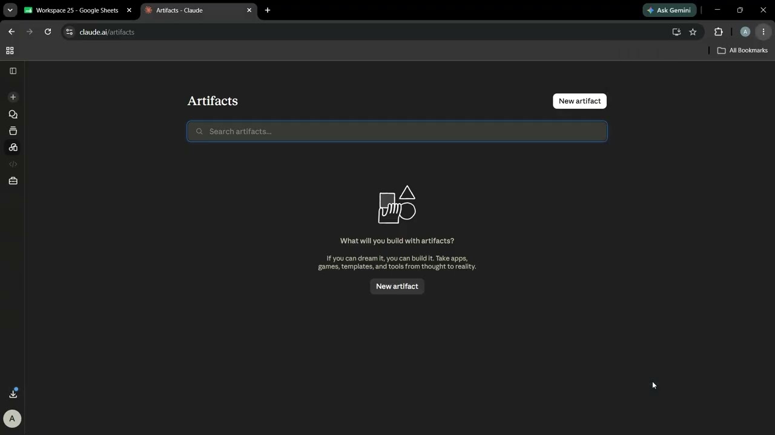The image size is (775, 435).
Task: Open the Extensions puzzle icon
Action: tap(719, 32)
